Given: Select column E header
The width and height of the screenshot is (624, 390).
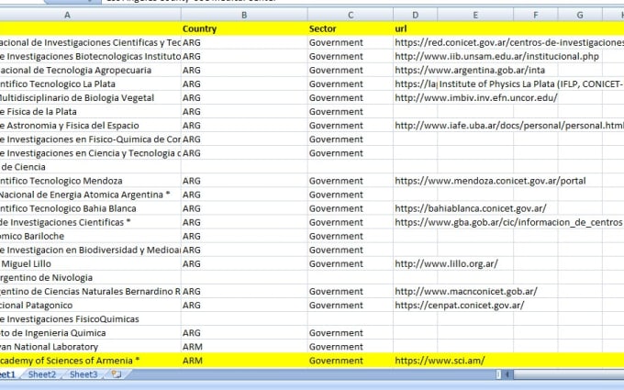Looking at the screenshot, I should (475, 15).
